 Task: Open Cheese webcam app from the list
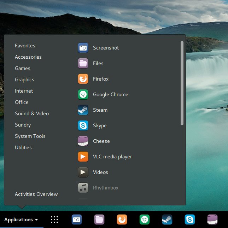101,141
